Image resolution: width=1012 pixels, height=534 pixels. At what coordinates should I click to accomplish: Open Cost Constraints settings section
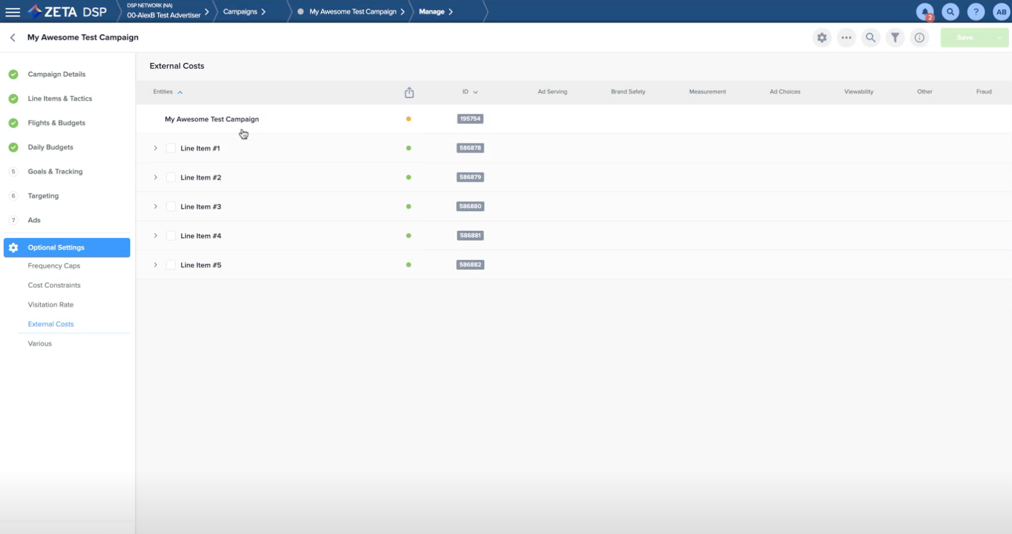click(54, 285)
